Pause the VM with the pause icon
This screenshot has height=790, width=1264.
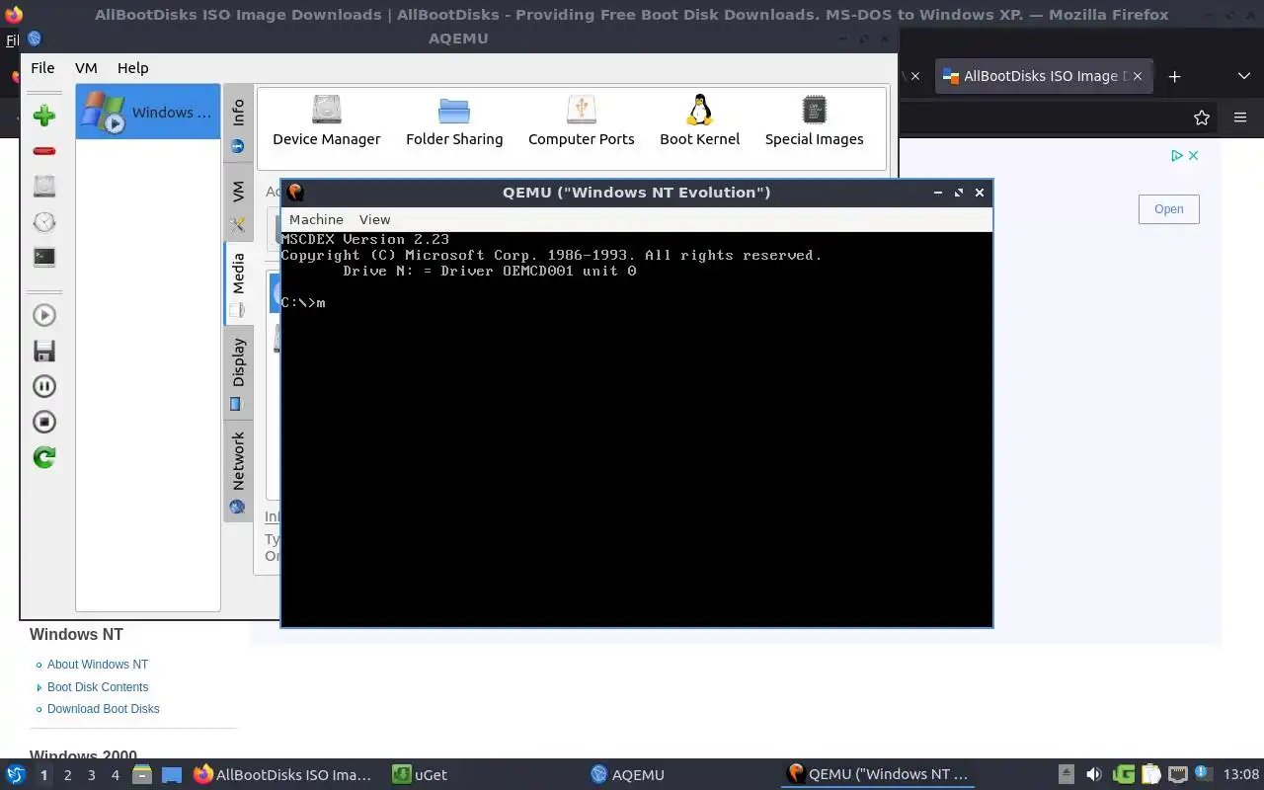(43, 386)
